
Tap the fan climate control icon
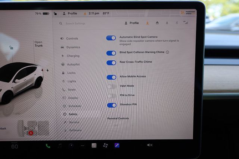[x=105, y=145]
